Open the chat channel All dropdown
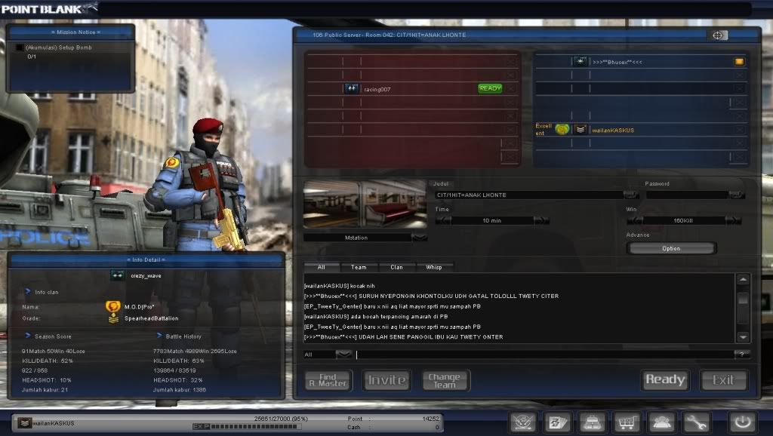This screenshot has width=773, height=436. point(343,354)
